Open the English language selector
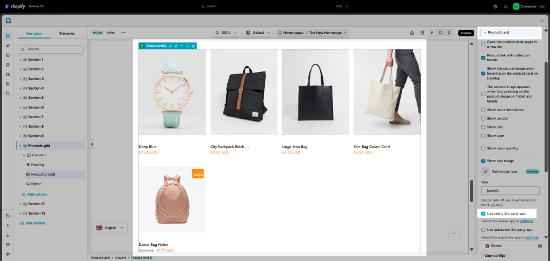The image size is (550, 261). point(110,228)
